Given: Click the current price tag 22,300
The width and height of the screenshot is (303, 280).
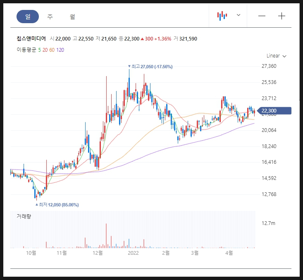Looking at the screenshot, I should click(274, 111).
